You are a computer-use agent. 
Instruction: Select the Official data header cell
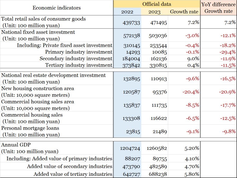coord(157,4)
